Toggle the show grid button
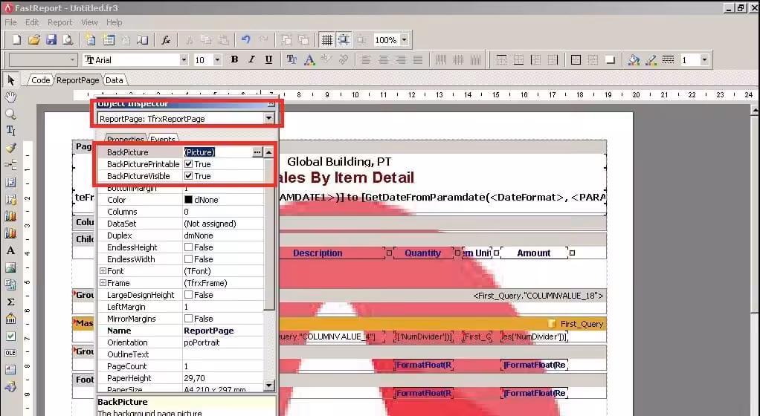 click(x=327, y=40)
